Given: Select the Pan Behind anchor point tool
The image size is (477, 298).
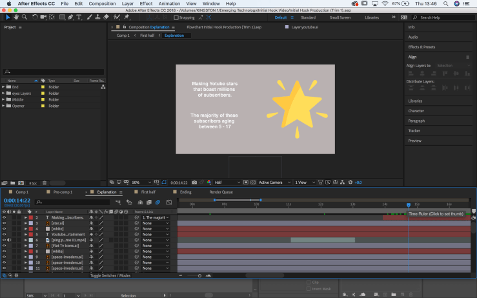Looking at the screenshot, I should pyautogui.click(x=52, y=17).
